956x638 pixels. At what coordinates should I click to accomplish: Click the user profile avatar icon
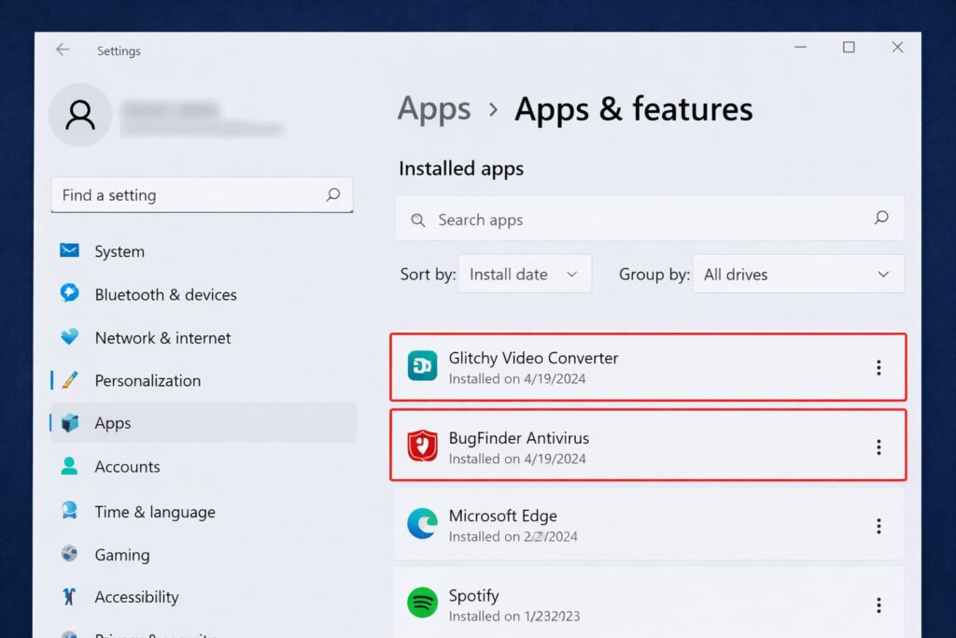coord(80,115)
